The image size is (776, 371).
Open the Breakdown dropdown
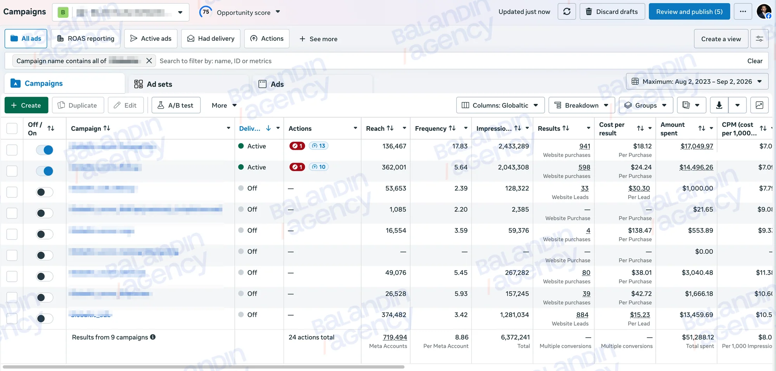(582, 105)
